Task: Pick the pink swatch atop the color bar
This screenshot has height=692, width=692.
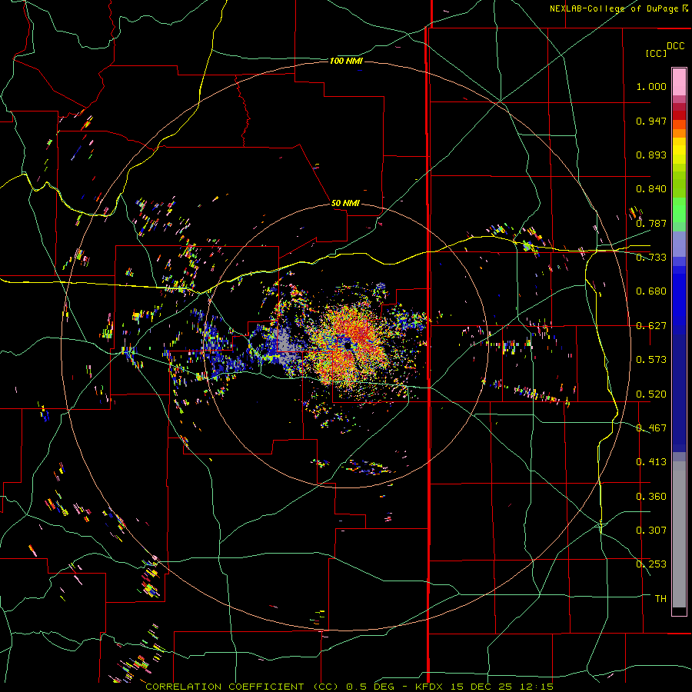Action: 679,82
